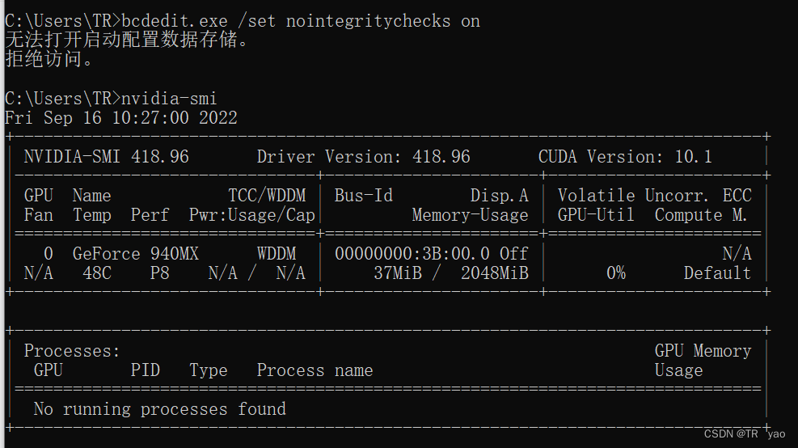Click the Fan header in the GPU table
Viewport: 798px width, 448px height.
pyautogui.click(x=39, y=215)
